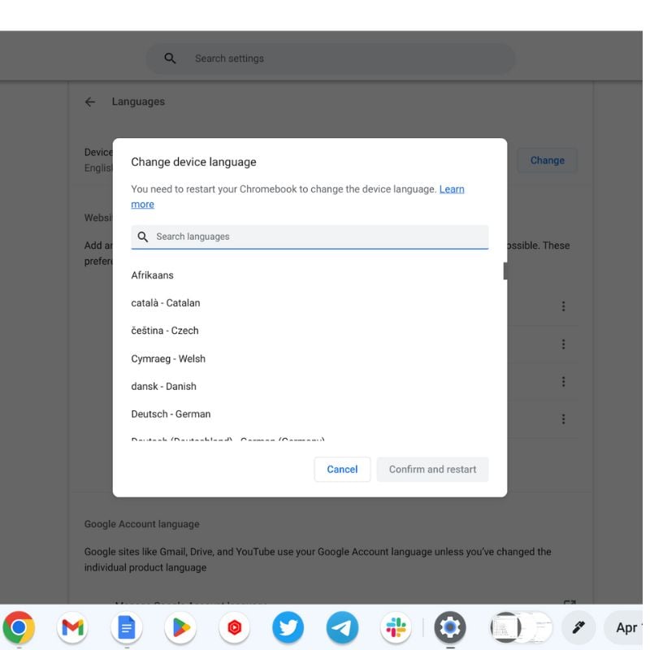Launch Google Docs from the shelf

tap(126, 627)
